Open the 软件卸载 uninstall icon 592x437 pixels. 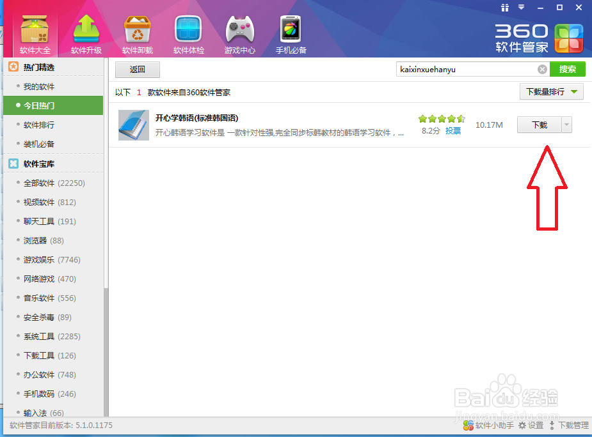coord(138,34)
